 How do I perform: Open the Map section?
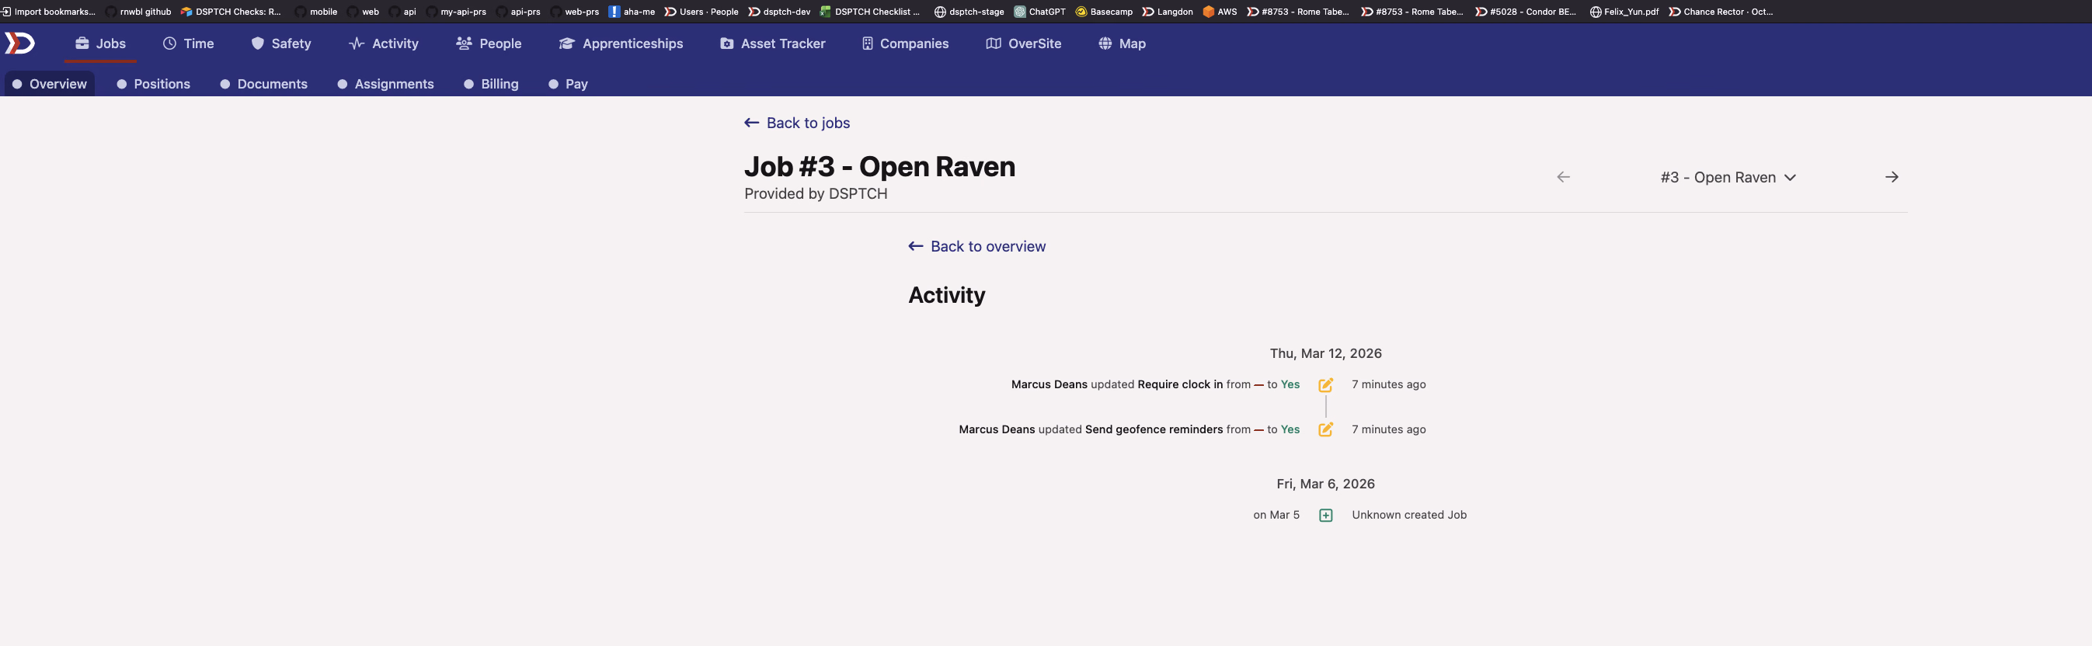(1122, 43)
